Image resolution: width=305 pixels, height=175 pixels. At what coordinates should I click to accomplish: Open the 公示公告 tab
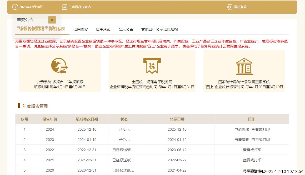click(126, 29)
